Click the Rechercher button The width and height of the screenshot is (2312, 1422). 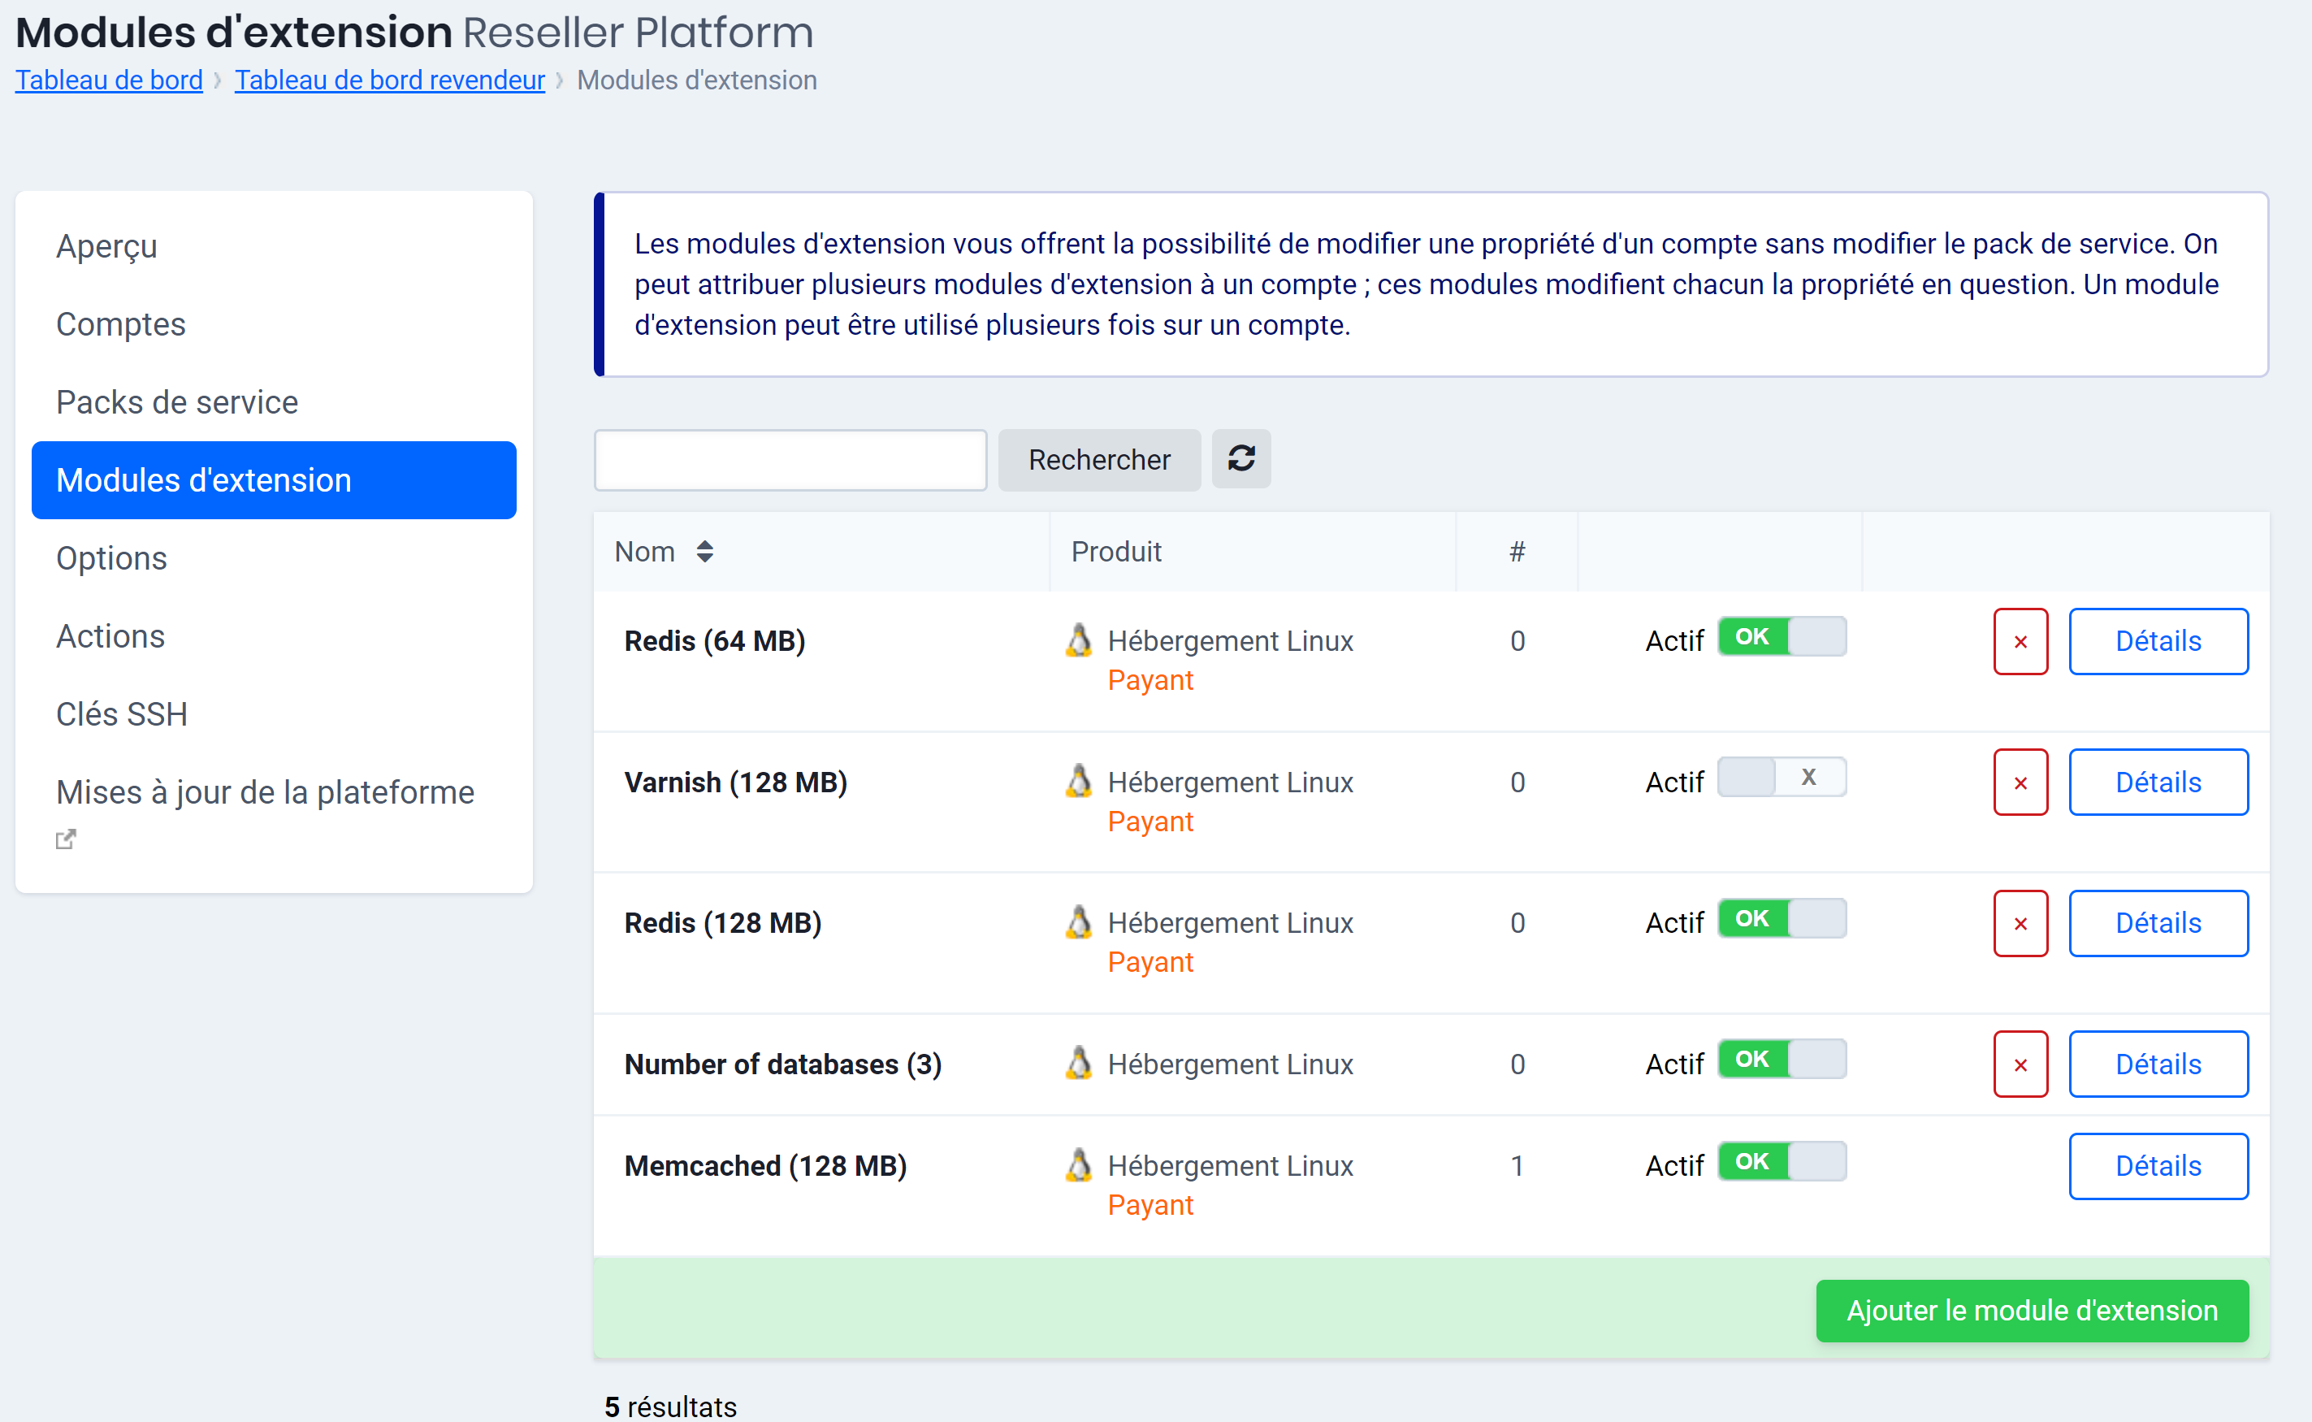[x=1099, y=459]
